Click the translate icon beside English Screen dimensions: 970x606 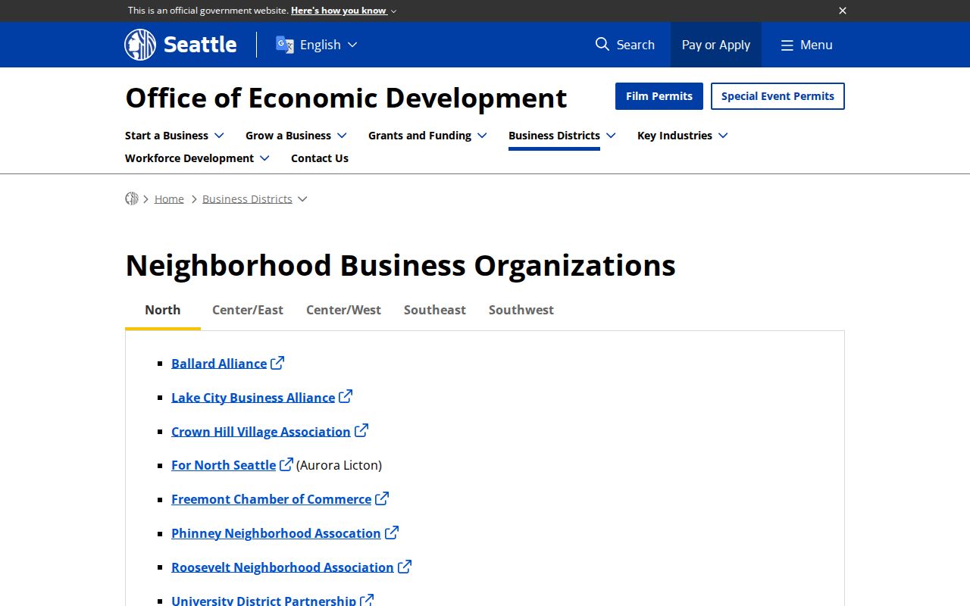(285, 45)
